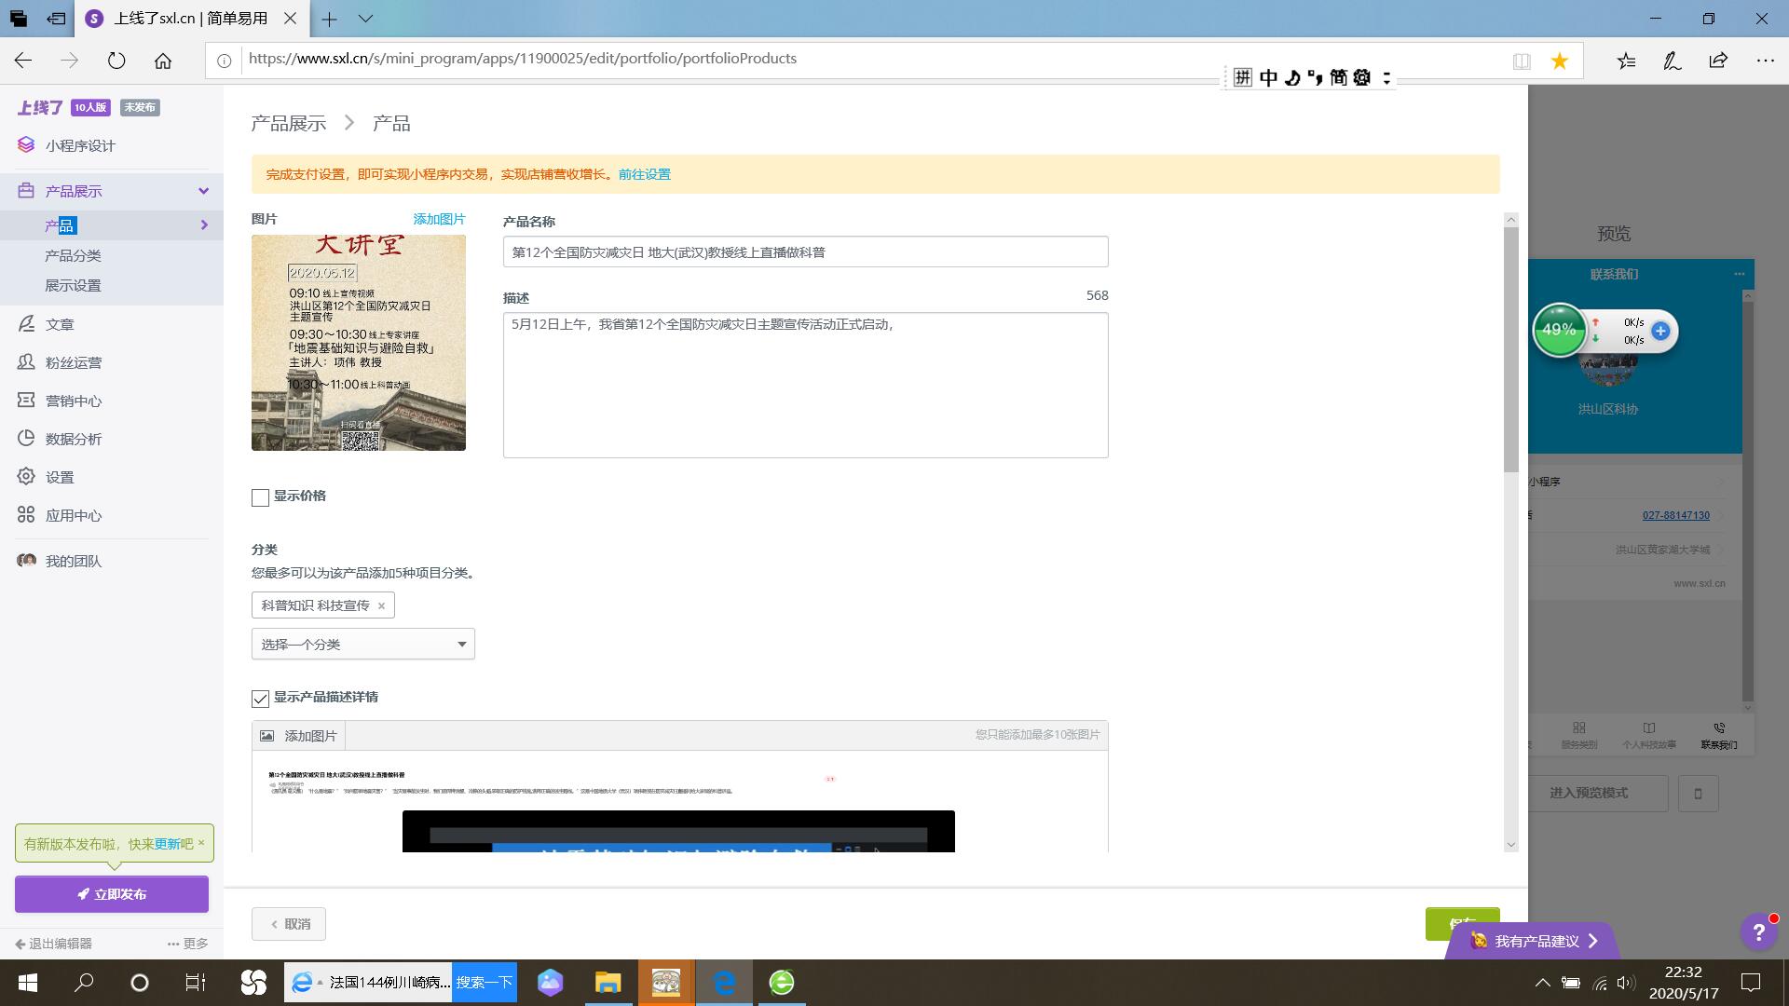
Task: Click the phone device icon beside preview mode
Action: [1698, 794]
